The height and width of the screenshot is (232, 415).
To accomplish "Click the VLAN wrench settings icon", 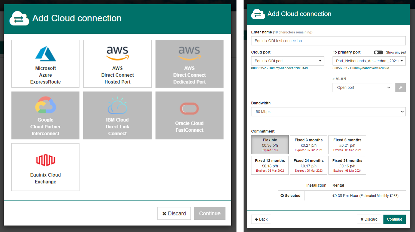I will 400,88.
